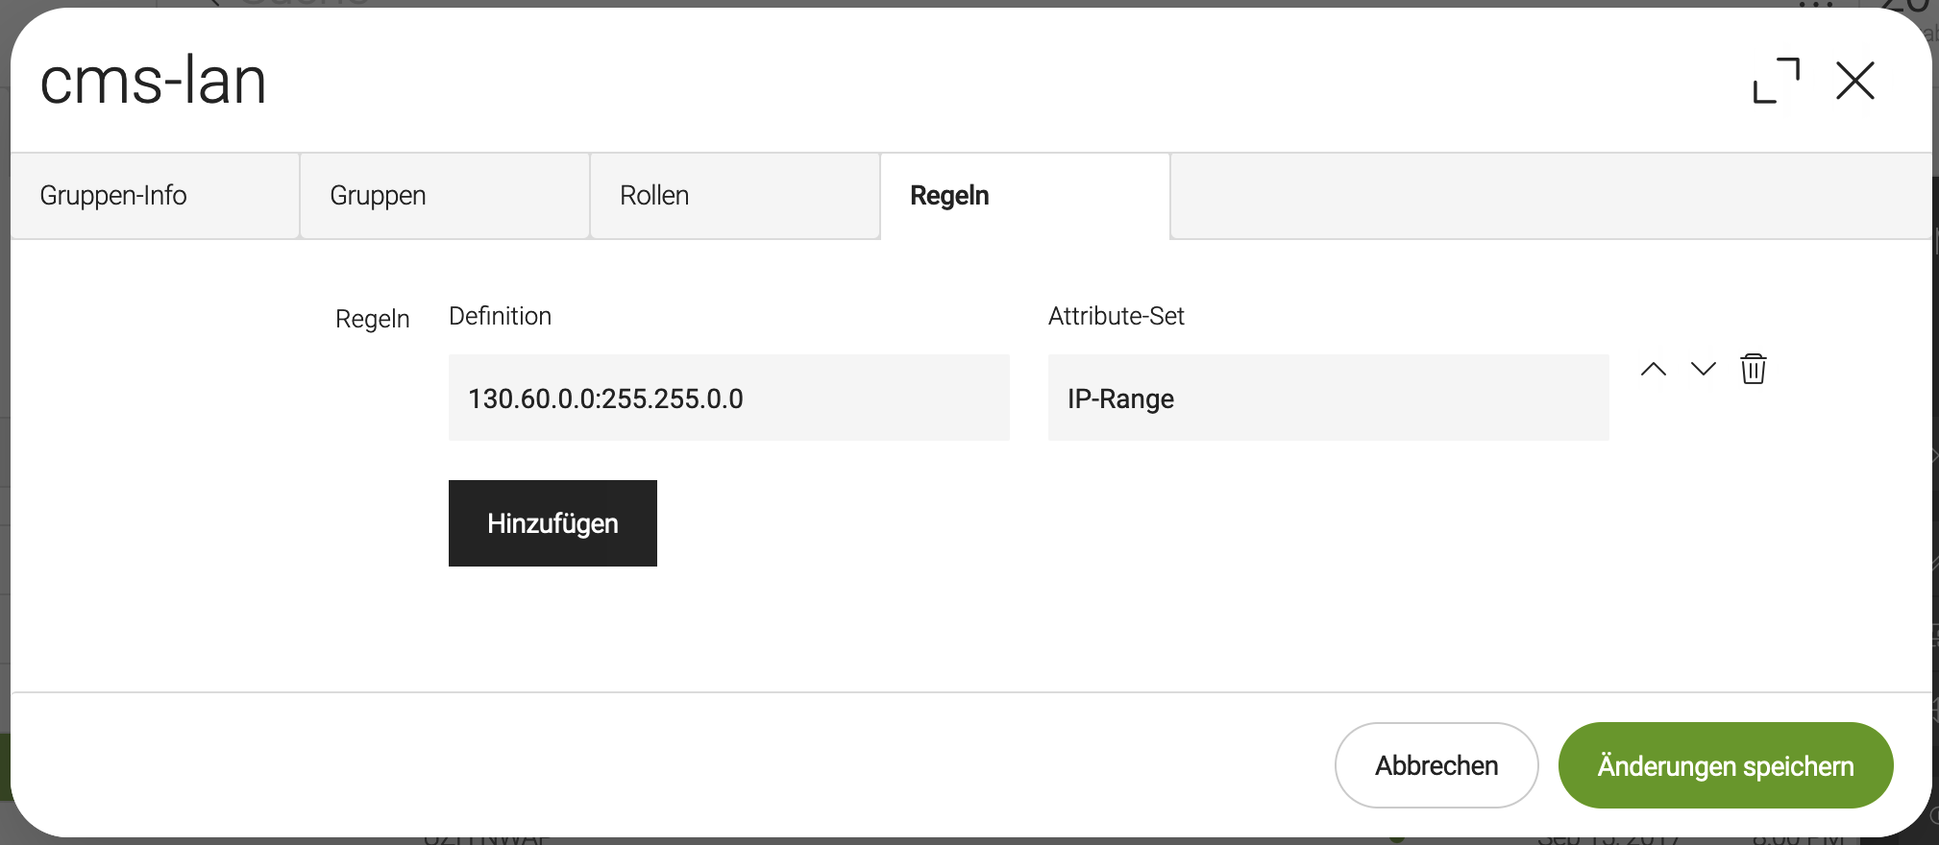Viewport: 1939px width, 845px height.
Task: Click the Regeln field label
Action: click(x=372, y=319)
